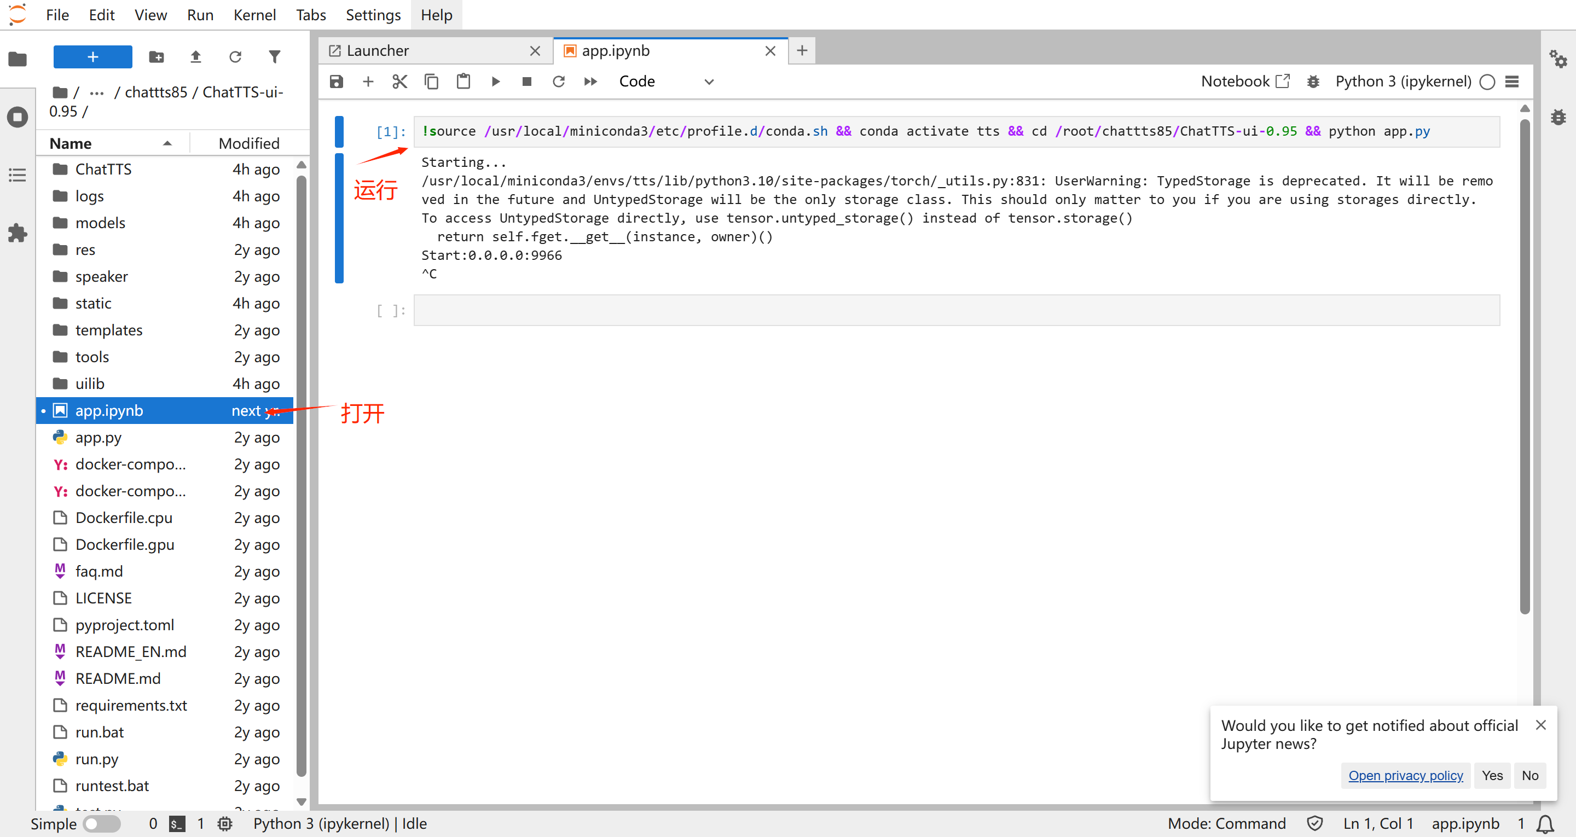Copy the selected cell

coord(432,82)
